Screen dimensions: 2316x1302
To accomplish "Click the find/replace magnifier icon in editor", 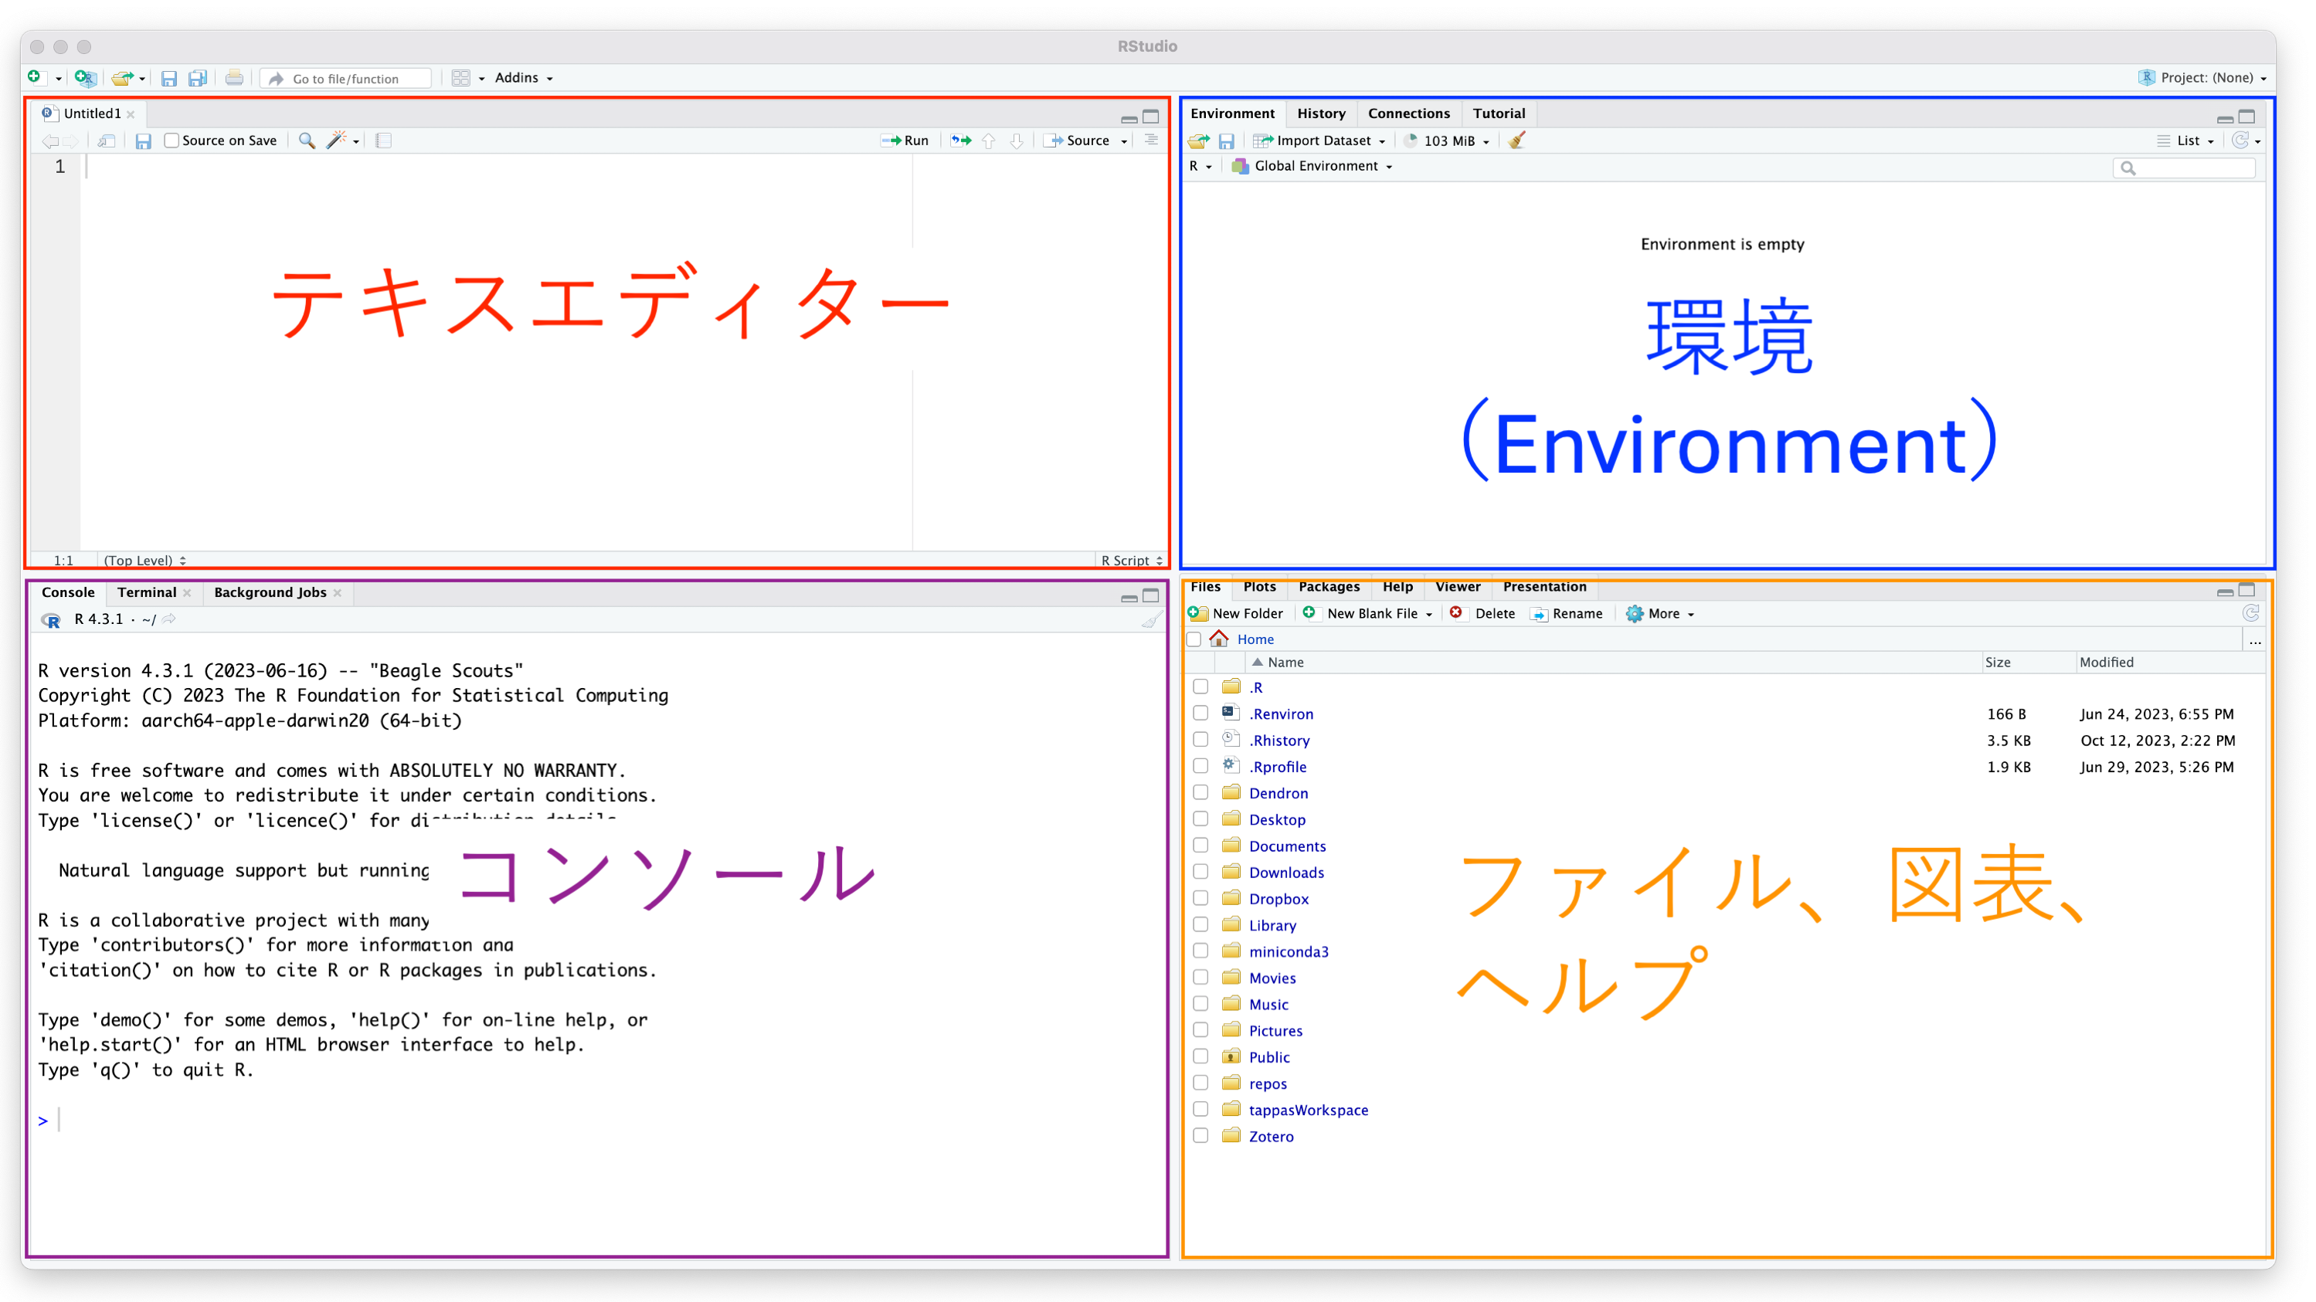I will click(307, 141).
